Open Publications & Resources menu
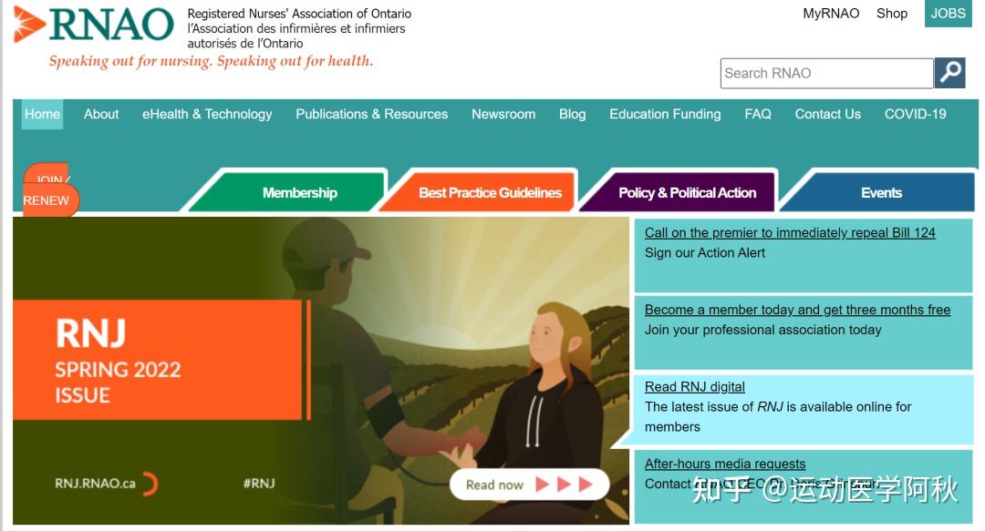 pyautogui.click(x=372, y=114)
